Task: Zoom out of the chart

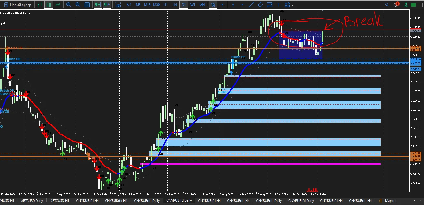Action: point(78,5)
